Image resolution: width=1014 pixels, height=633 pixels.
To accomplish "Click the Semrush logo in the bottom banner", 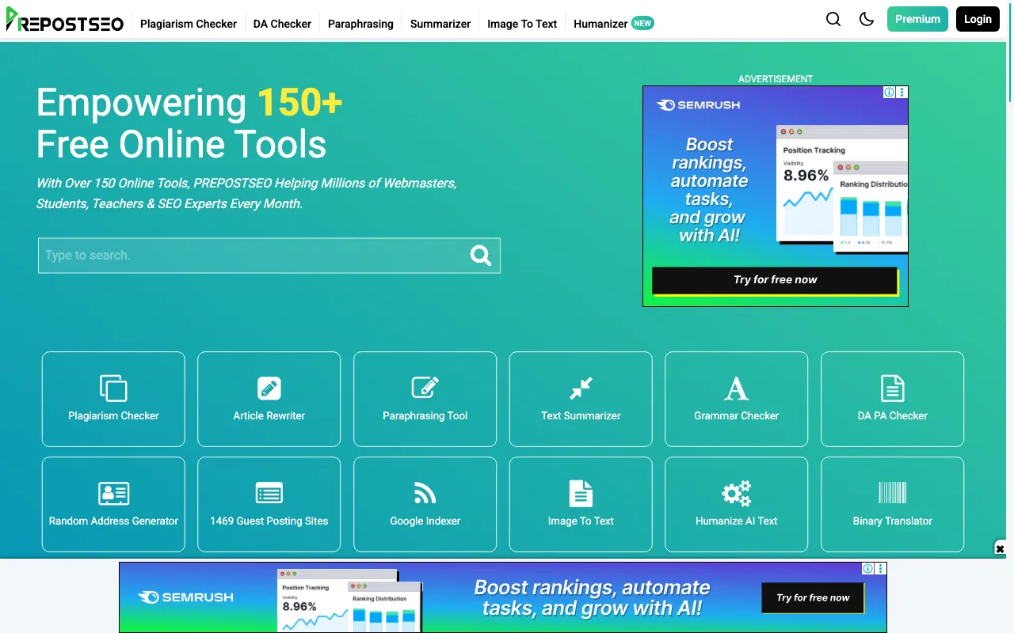I will [x=186, y=597].
